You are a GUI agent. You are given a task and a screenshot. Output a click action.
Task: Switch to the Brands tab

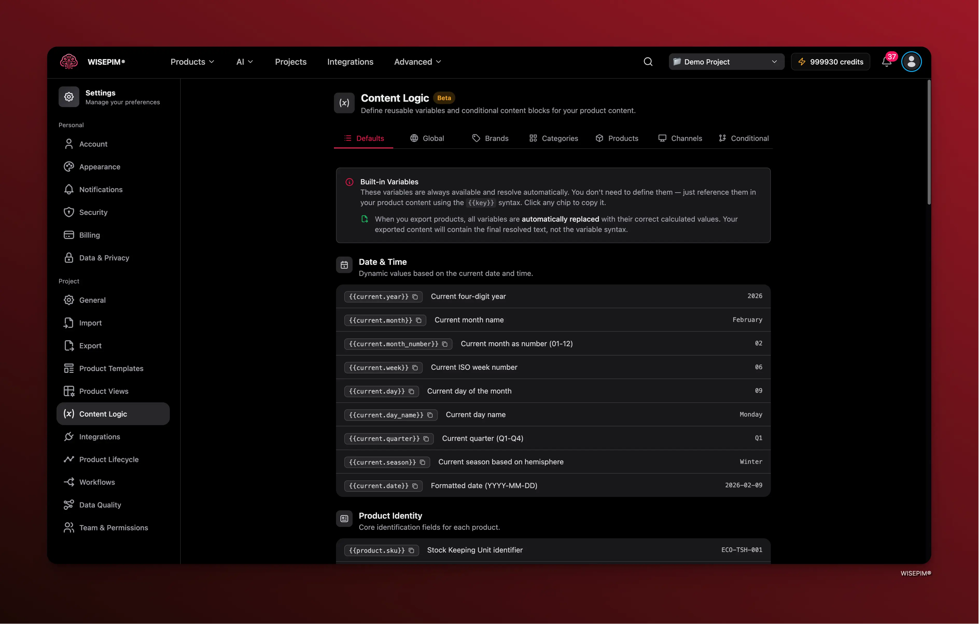[490, 139]
